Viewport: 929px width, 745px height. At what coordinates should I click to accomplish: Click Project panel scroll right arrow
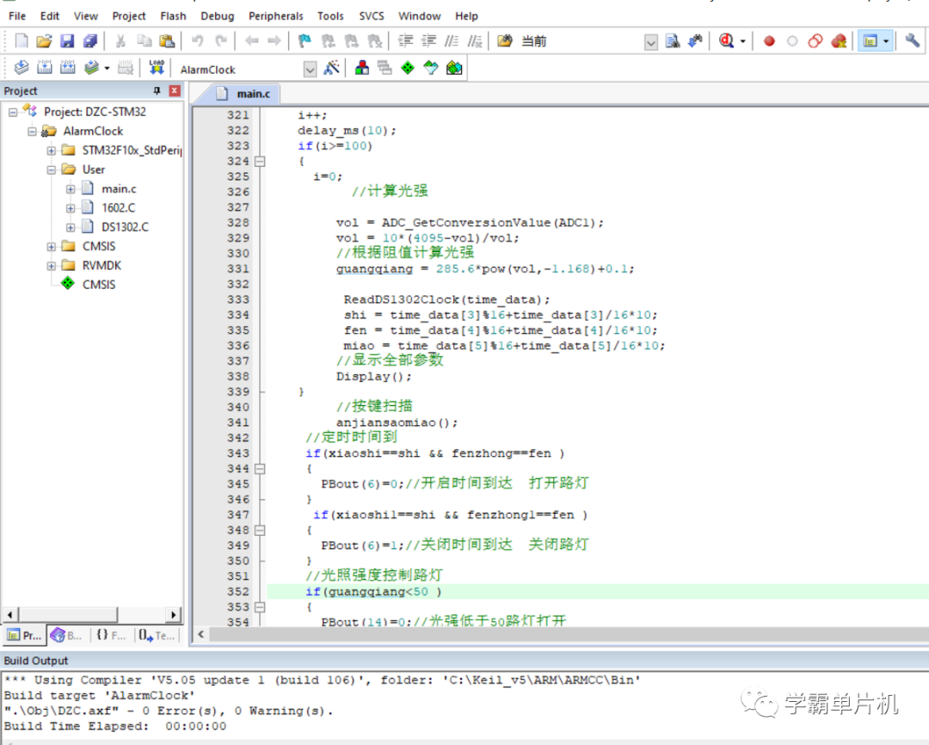173,614
